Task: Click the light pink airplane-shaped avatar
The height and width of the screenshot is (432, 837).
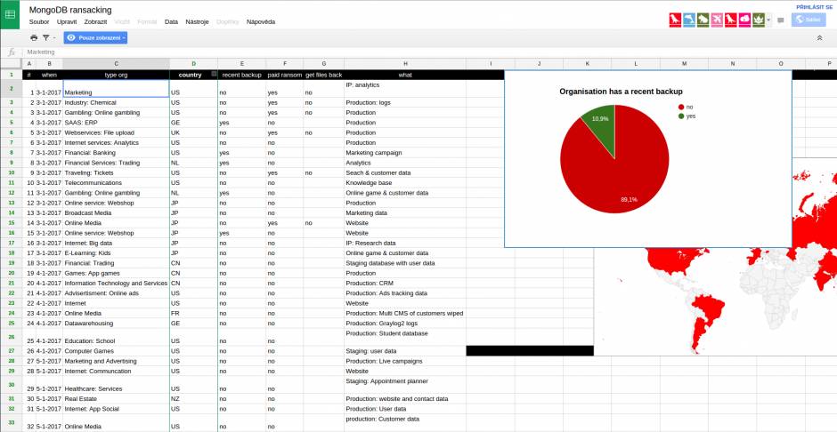Action: pos(717,20)
